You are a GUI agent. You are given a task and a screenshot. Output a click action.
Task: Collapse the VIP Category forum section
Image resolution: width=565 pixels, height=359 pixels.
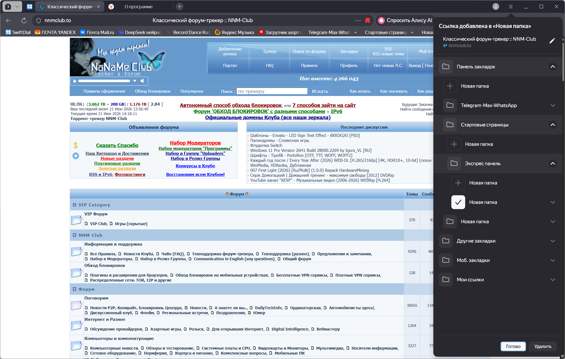click(74, 205)
